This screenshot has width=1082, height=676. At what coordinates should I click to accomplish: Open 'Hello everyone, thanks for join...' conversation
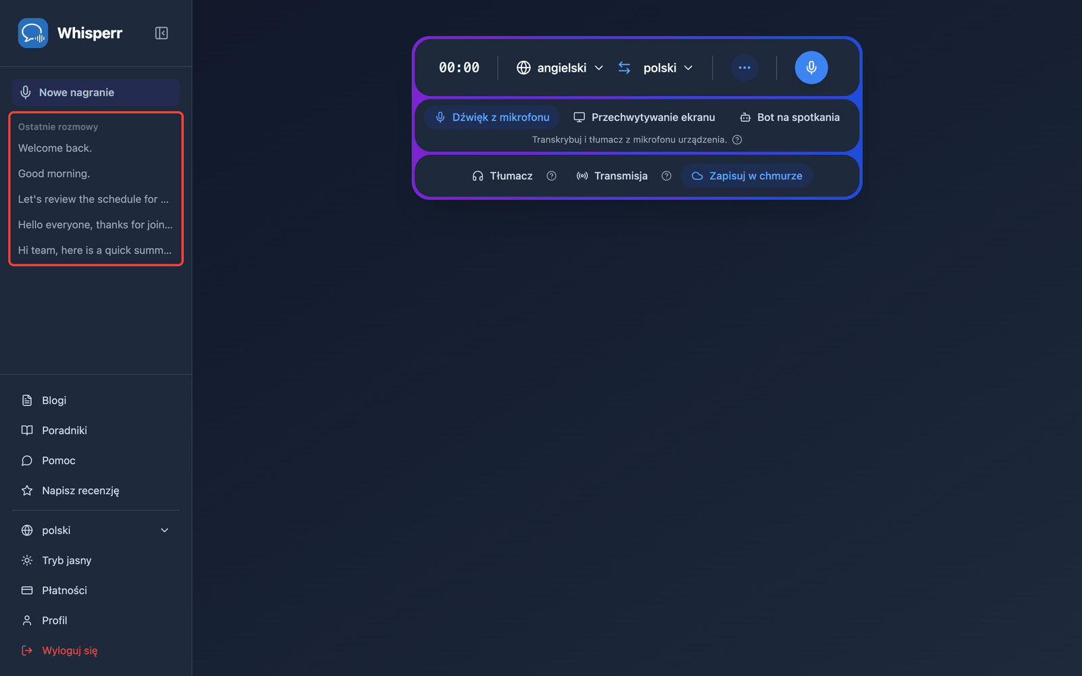[95, 224]
